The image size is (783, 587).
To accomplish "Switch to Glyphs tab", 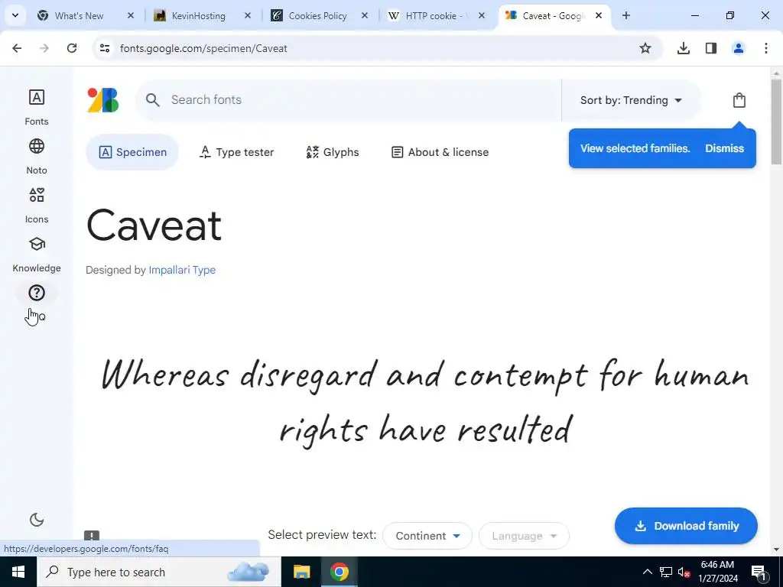I will [x=333, y=152].
